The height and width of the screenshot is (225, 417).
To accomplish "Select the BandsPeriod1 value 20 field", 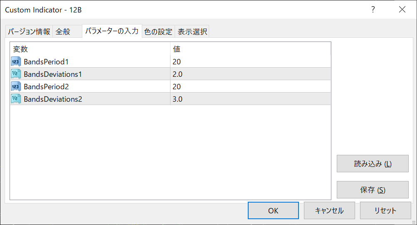I will tap(249, 62).
